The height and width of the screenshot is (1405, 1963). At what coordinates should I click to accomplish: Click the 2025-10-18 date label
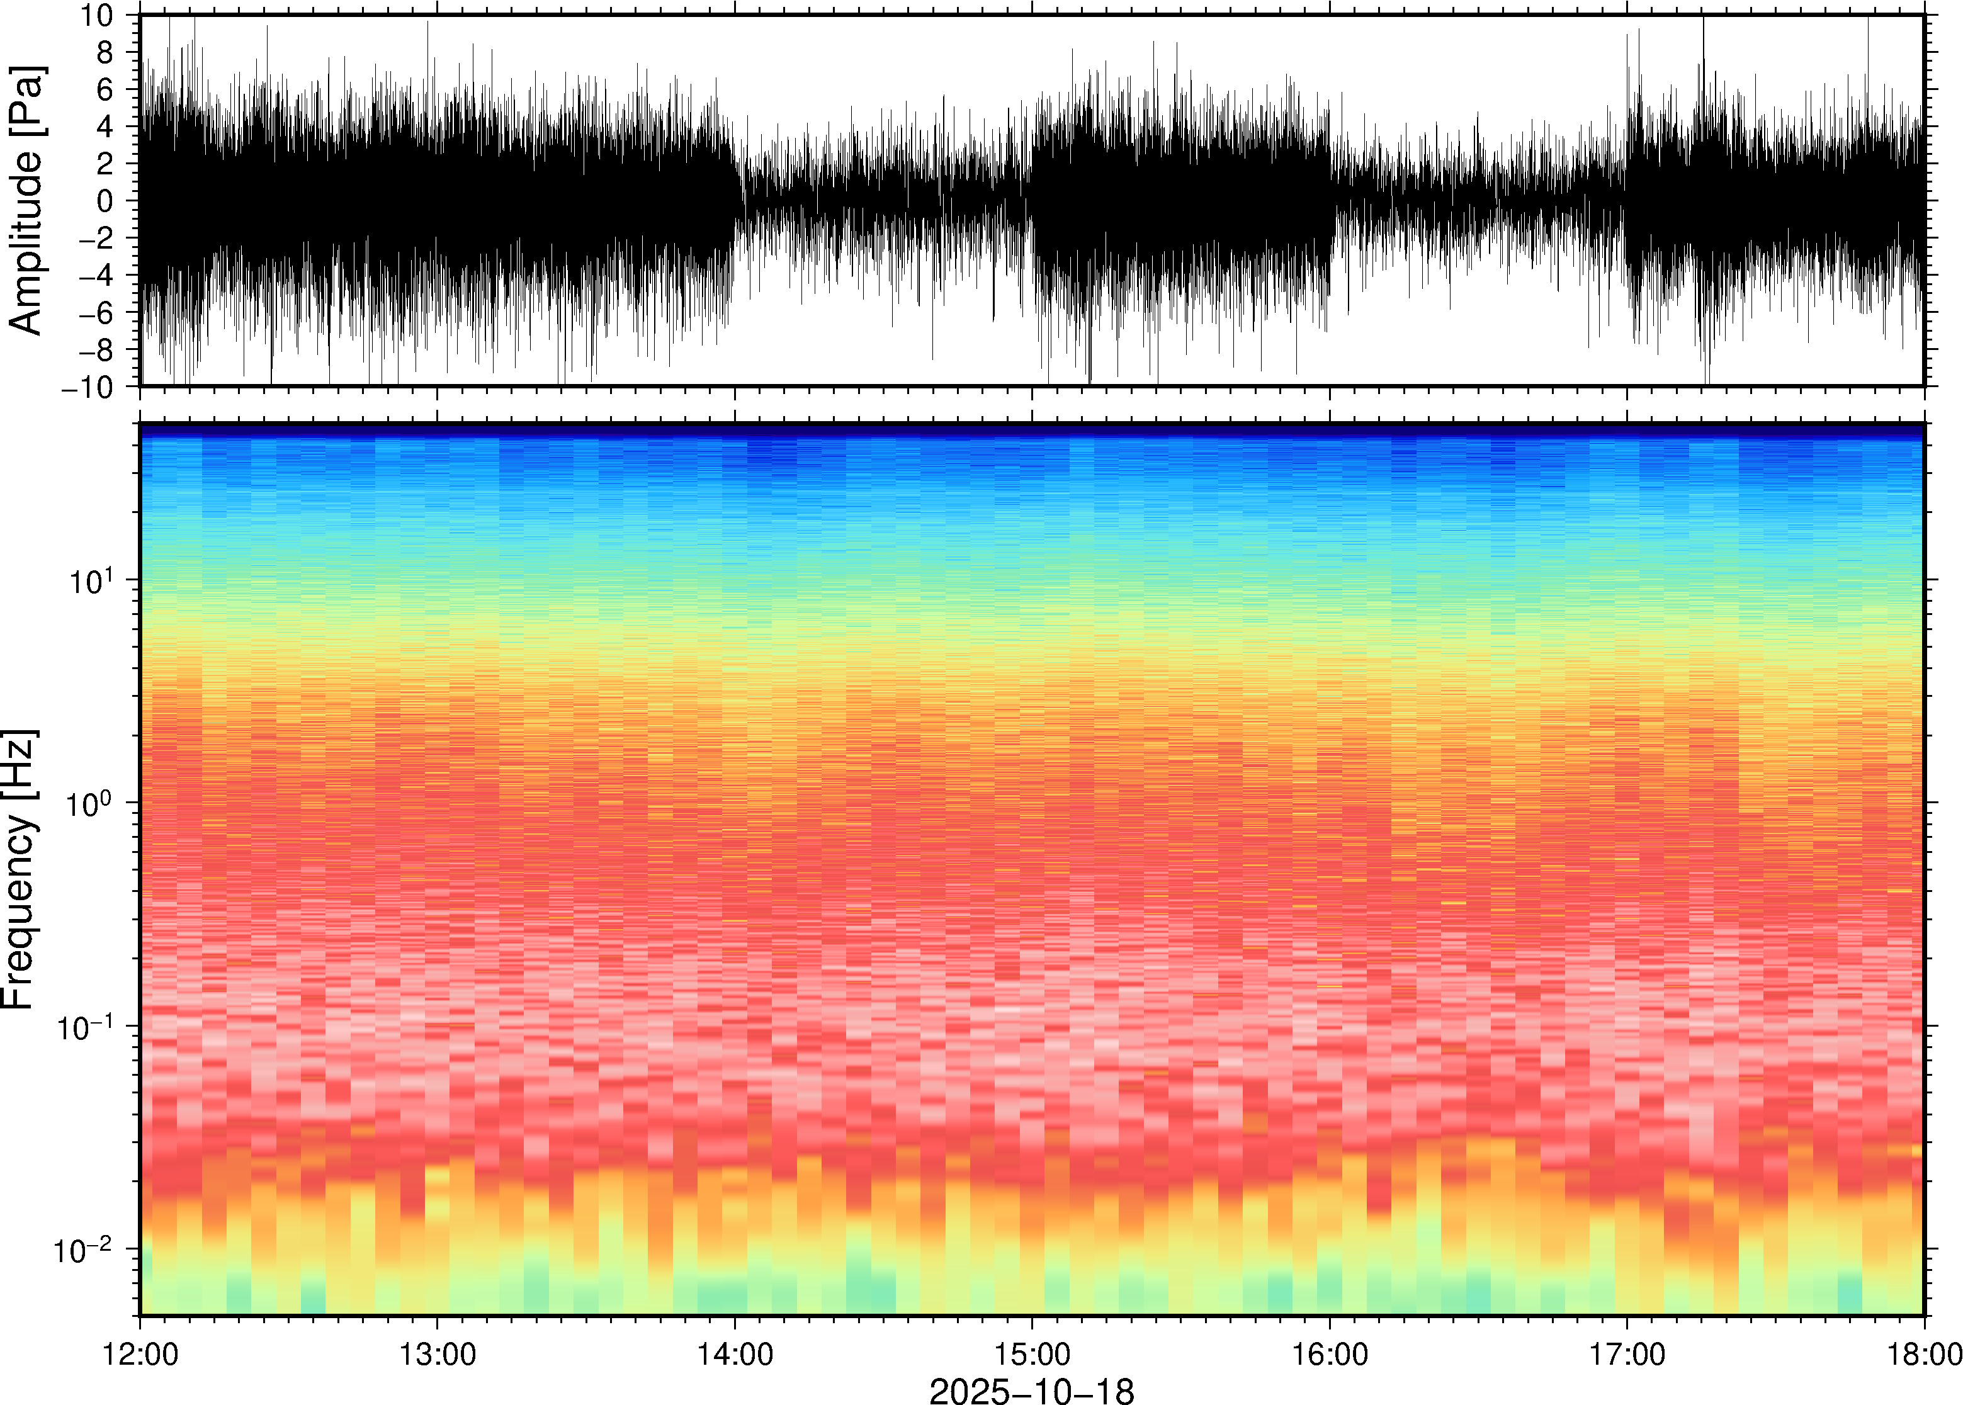point(1031,1391)
